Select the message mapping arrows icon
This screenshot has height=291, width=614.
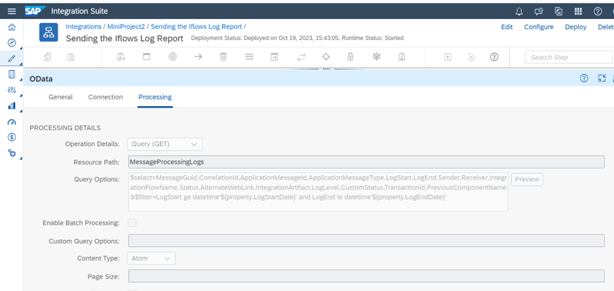click(301, 57)
